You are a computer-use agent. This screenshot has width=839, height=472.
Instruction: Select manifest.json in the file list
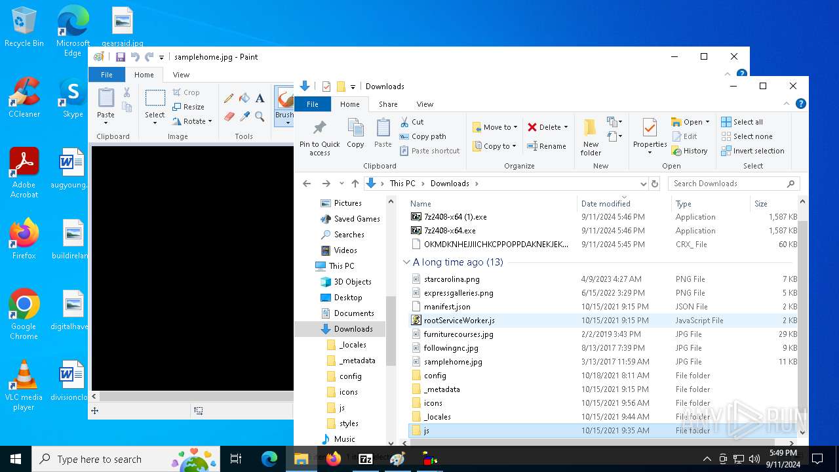click(447, 307)
